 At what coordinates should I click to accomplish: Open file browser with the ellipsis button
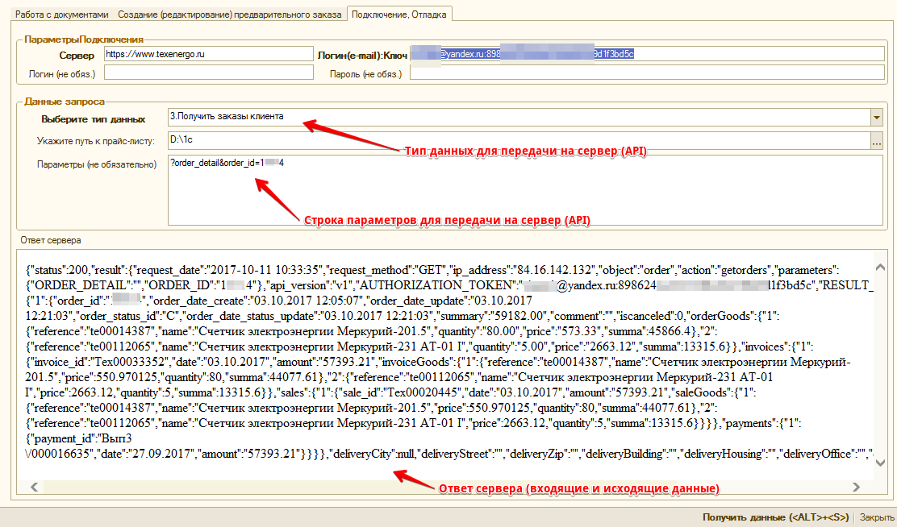pos(877,141)
